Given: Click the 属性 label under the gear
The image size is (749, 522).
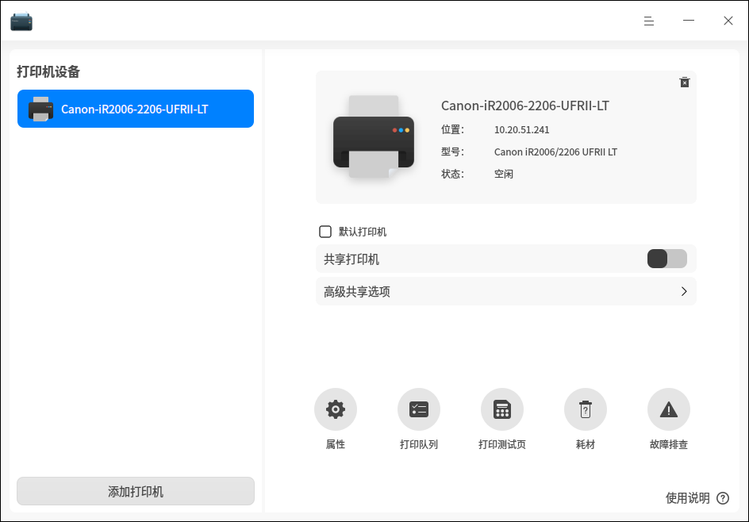Looking at the screenshot, I should [336, 444].
